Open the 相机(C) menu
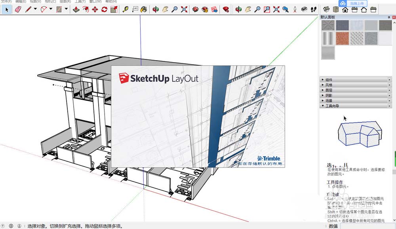Screen dimensions: 396x229 click(x=51, y=1)
